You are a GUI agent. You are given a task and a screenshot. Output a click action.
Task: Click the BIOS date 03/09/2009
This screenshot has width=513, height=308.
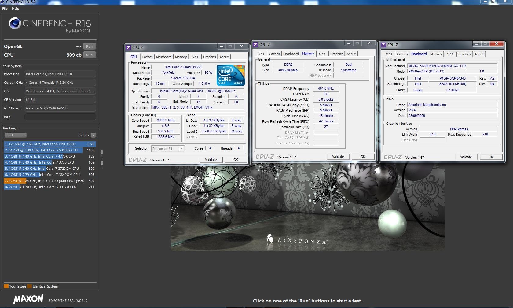[453, 116]
